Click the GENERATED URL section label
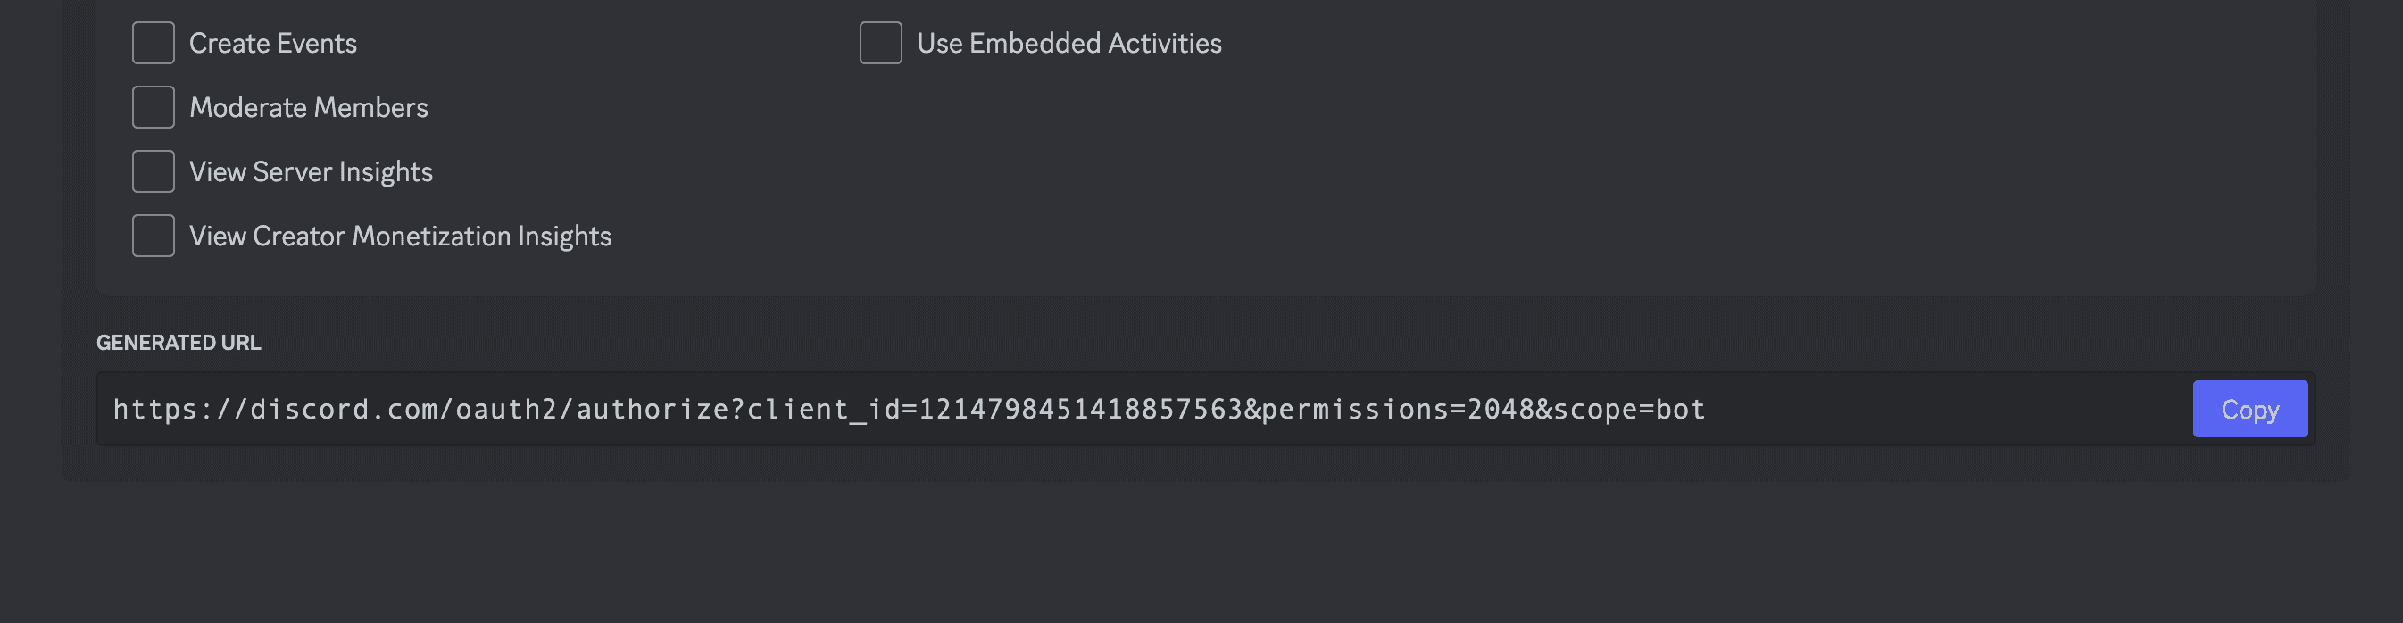The height and width of the screenshot is (623, 2403). [179, 342]
